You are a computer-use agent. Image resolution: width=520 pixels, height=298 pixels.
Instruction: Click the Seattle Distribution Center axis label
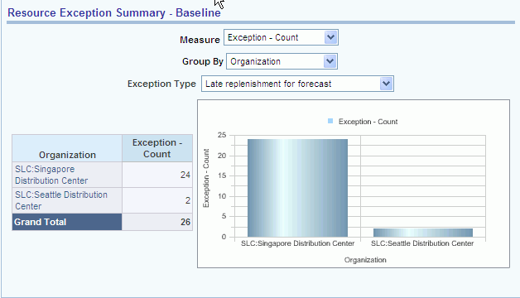coord(422,243)
